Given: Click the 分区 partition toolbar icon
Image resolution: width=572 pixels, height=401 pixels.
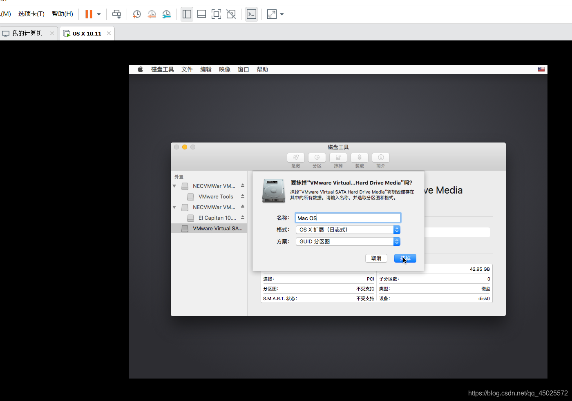Looking at the screenshot, I should coord(317,158).
